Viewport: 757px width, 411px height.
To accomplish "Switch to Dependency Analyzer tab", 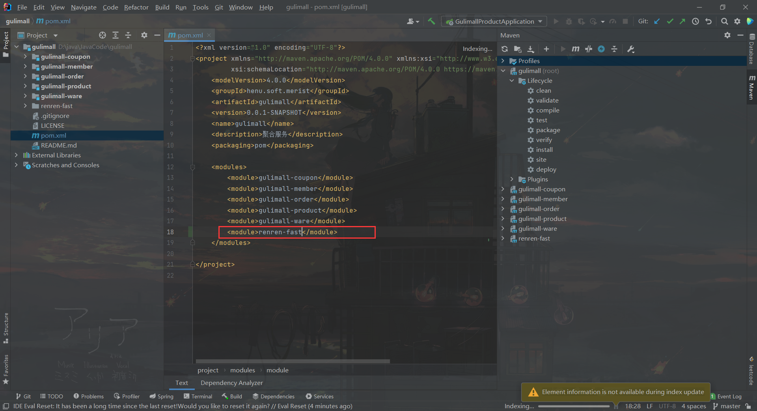I will point(231,383).
